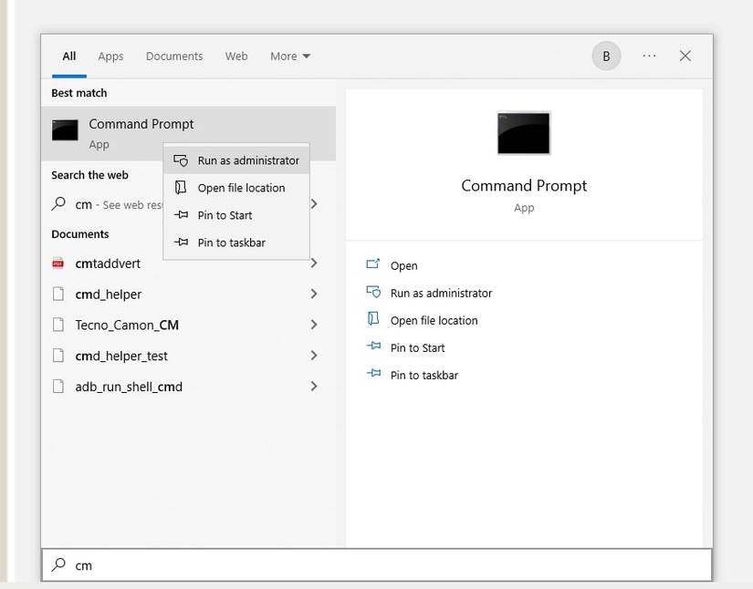753x589 pixels.
Task: Click the Open icon in right pane
Action: 373,263
